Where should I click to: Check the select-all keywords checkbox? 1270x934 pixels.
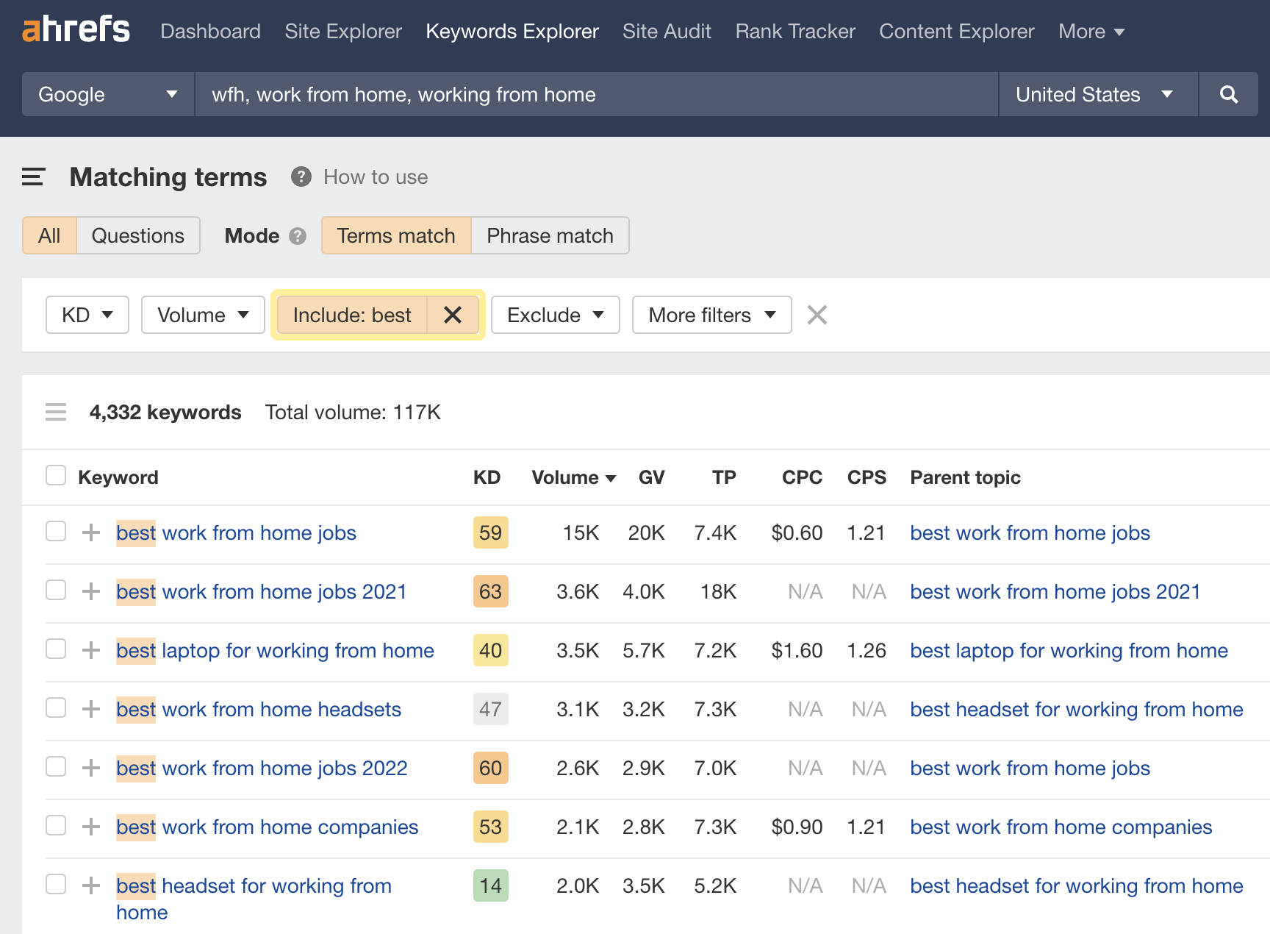[55, 476]
